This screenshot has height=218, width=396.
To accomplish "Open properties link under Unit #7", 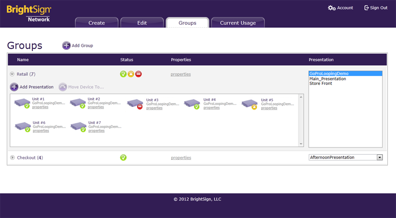I will pyautogui.click(x=96, y=131).
